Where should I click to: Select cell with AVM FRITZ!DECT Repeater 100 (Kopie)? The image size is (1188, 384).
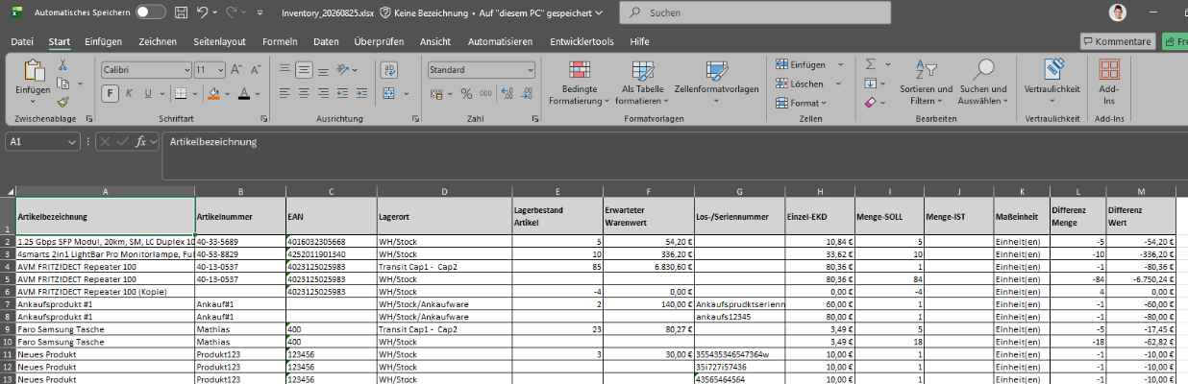[x=105, y=291]
